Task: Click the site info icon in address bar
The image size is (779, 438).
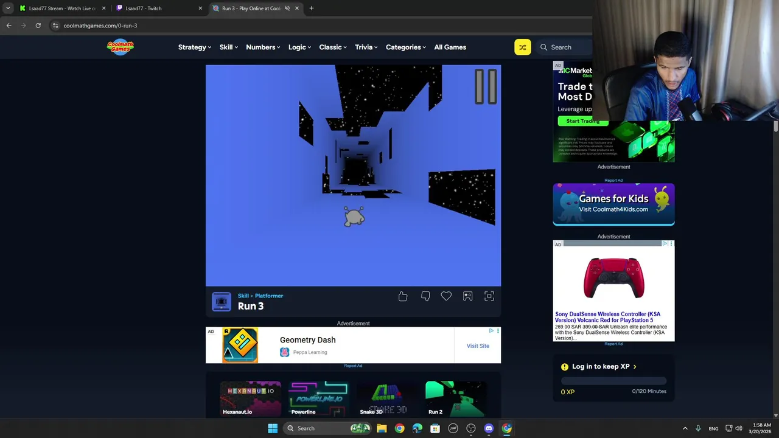Action: (x=55, y=26)
